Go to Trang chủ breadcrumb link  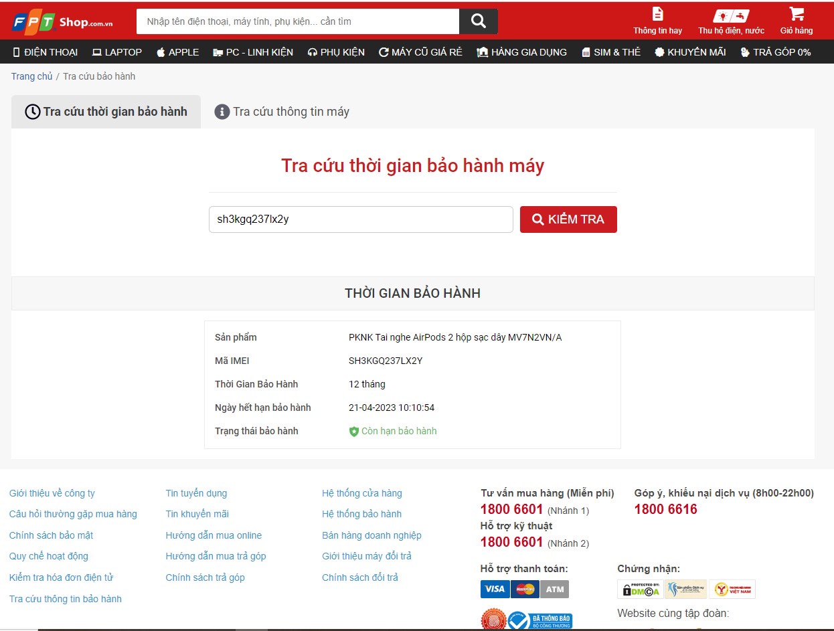pos(31,76)
